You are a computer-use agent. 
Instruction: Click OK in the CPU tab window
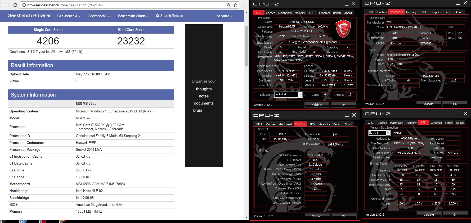pos(343,105)
